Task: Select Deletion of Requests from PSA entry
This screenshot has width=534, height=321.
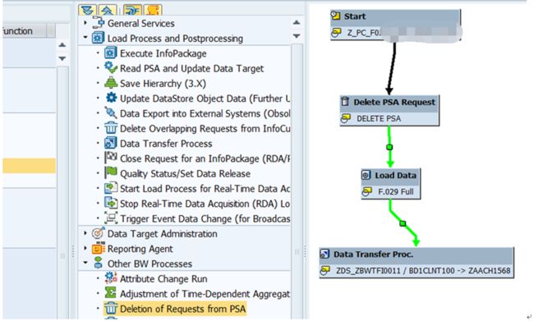Action: coord(182,309)
